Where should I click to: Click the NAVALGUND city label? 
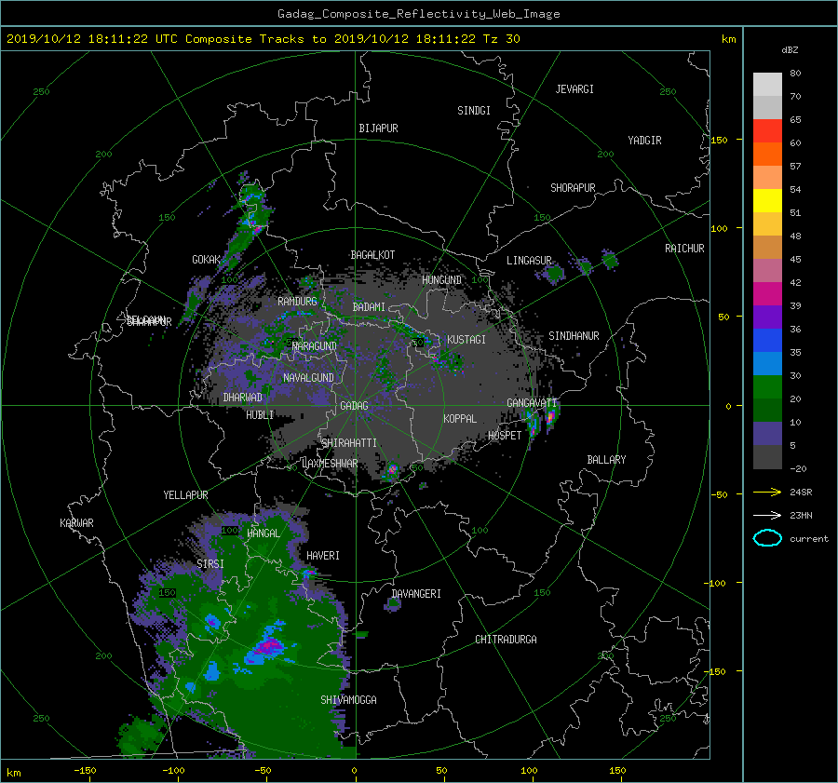click(x=308, y=378)
